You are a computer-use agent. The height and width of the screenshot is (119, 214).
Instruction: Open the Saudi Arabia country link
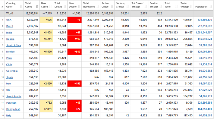14,96
